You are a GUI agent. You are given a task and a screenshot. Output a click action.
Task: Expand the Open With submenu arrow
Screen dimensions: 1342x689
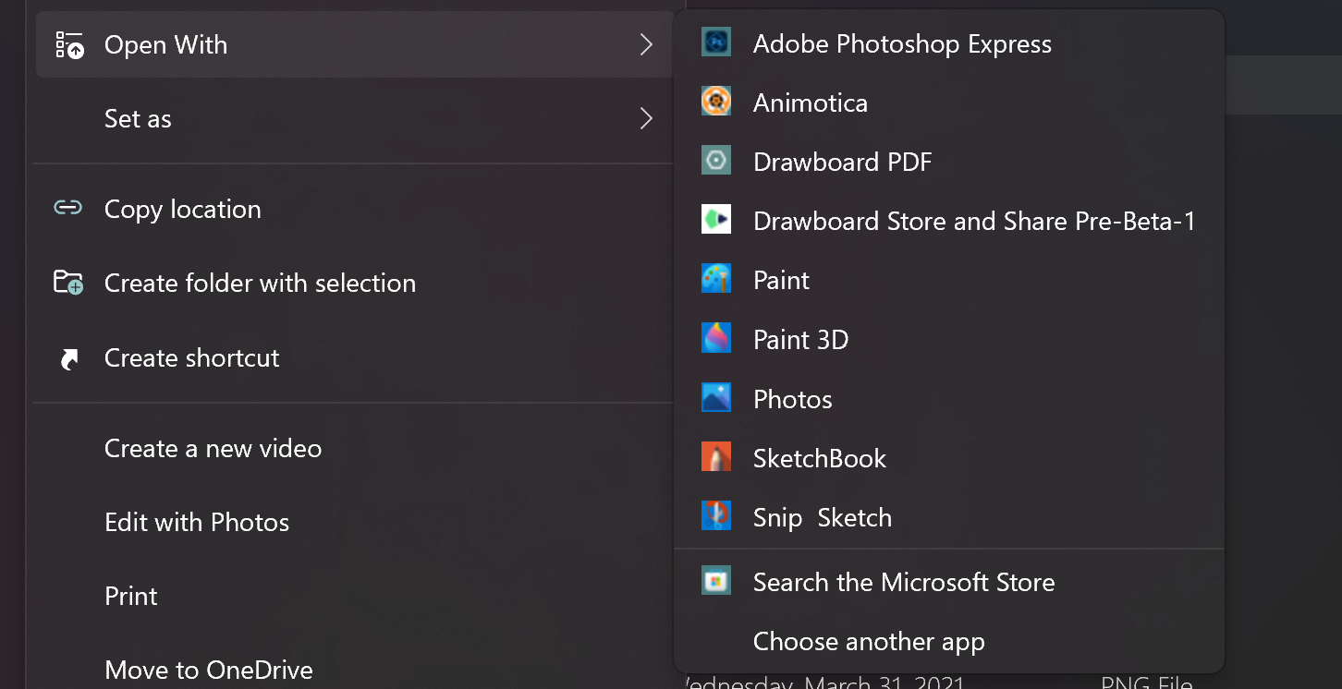[x=646, y=44]
